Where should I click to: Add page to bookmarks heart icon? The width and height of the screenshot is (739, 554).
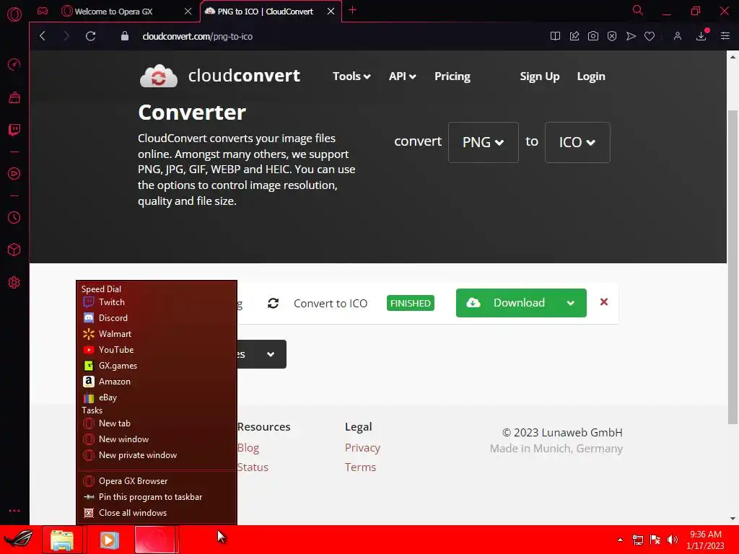click(x=650, y=36)
